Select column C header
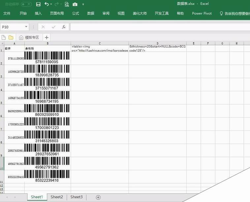This screenshot has width=250, height=202. [x=100, y=43]
